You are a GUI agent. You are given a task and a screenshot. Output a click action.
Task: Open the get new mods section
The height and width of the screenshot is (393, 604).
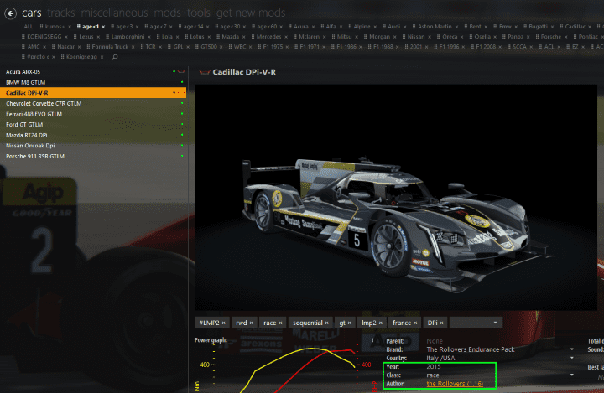[x=251, y=13]
